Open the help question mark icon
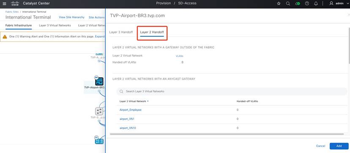350x153 pixels. pos(307,3)
